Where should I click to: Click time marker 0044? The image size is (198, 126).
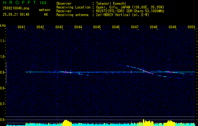(78, 27)
